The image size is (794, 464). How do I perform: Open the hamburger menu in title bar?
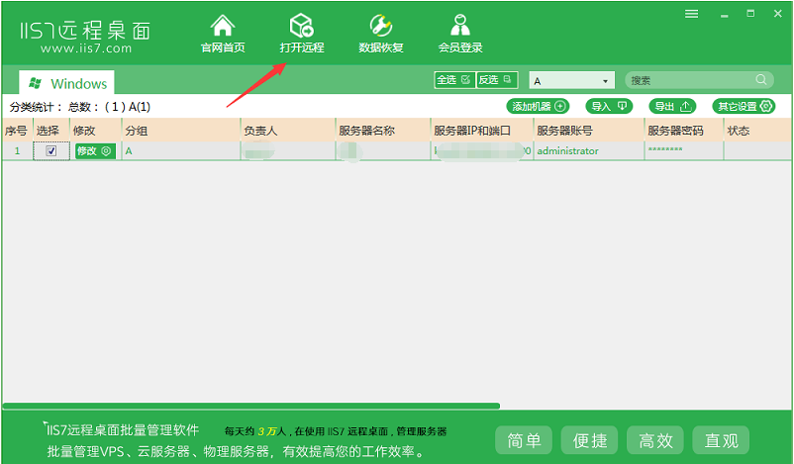coord(691,14)
